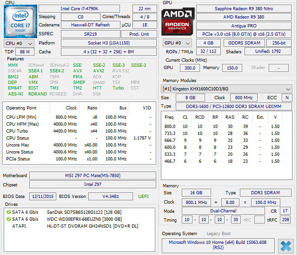Click the Intel Z97 chipset field
Image resolution: width=298 pixels, height=255 pixels.
[93, 184]
